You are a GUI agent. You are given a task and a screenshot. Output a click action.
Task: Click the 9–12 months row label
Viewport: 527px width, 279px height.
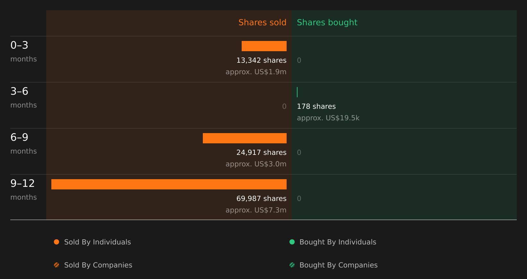point(23,190)
